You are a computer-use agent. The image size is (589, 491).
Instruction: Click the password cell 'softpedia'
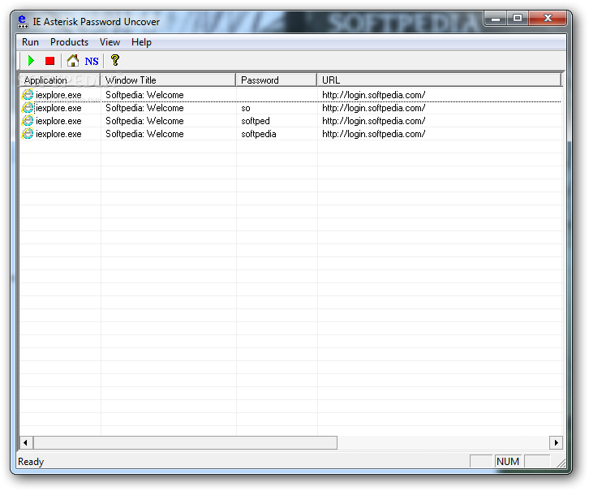pyautogui.click(x=259, y=134)
